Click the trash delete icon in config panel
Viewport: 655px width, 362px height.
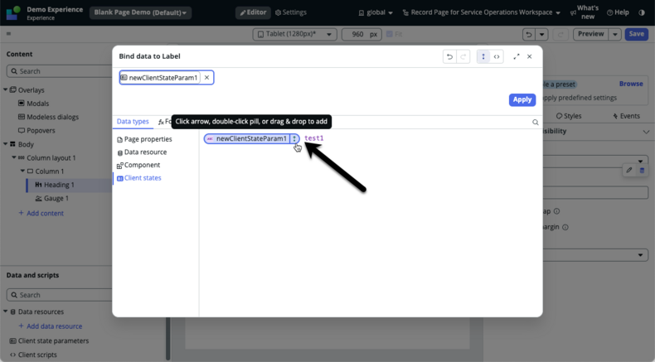click(x=642, y=171)
